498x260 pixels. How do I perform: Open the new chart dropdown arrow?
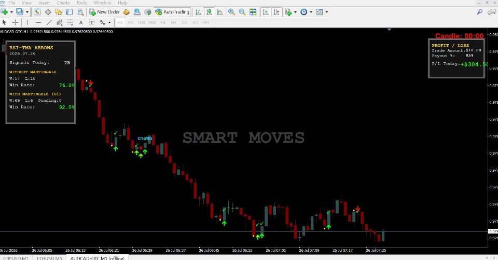tap(12, 12)
